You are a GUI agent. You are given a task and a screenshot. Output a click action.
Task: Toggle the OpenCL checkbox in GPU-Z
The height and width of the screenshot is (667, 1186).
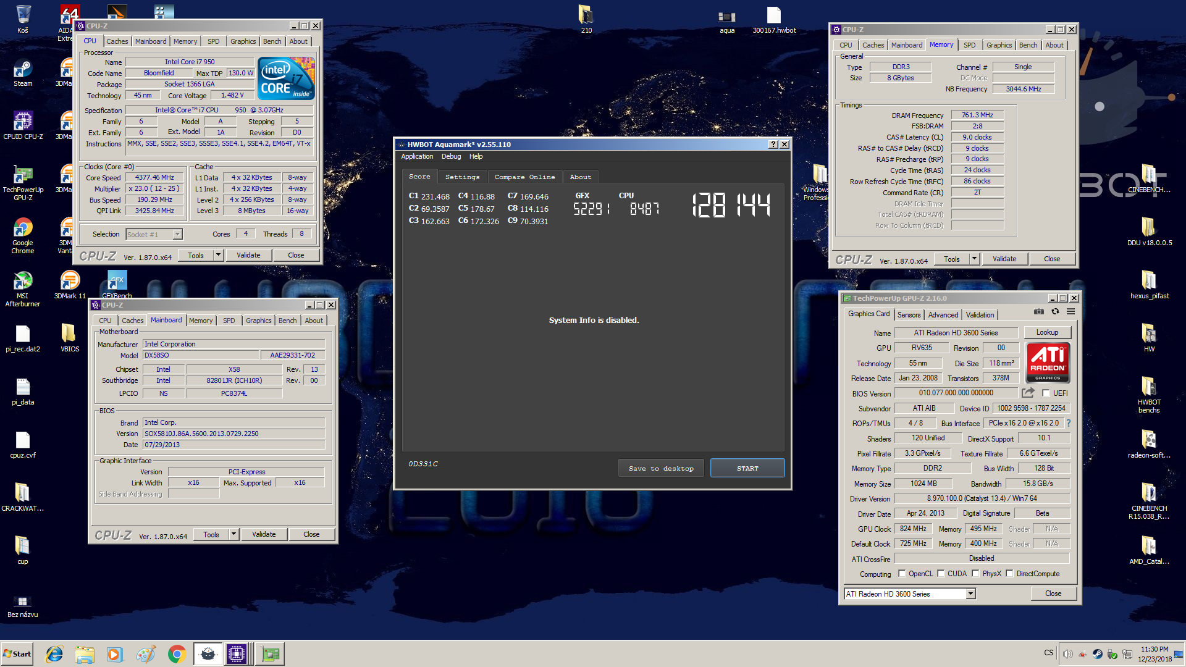pos(902,574)
